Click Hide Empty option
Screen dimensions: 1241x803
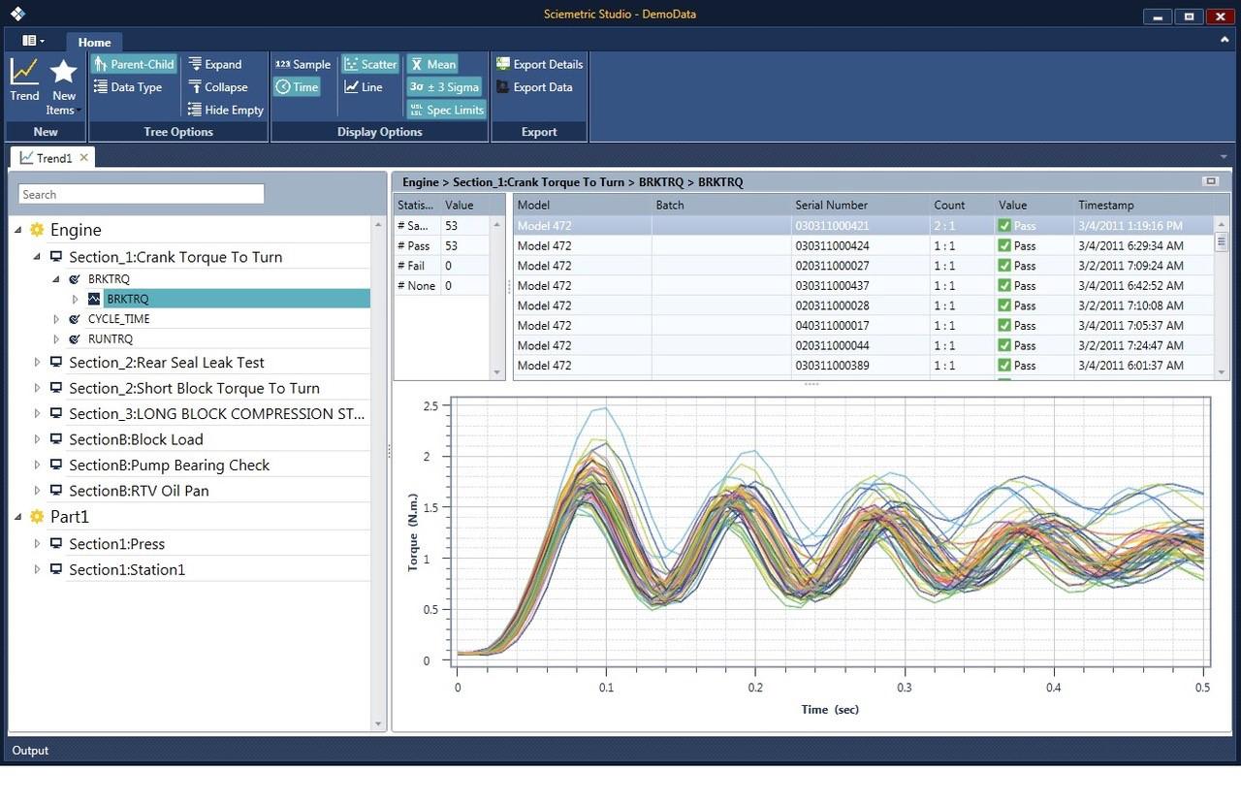pyautogui.click(x=226, y=110)
